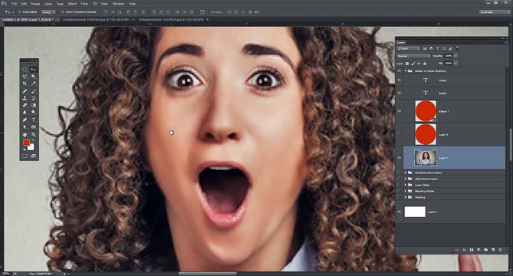Click the add layer mask icon
Viewport: 513px width, 276px height.
point(472,250)
